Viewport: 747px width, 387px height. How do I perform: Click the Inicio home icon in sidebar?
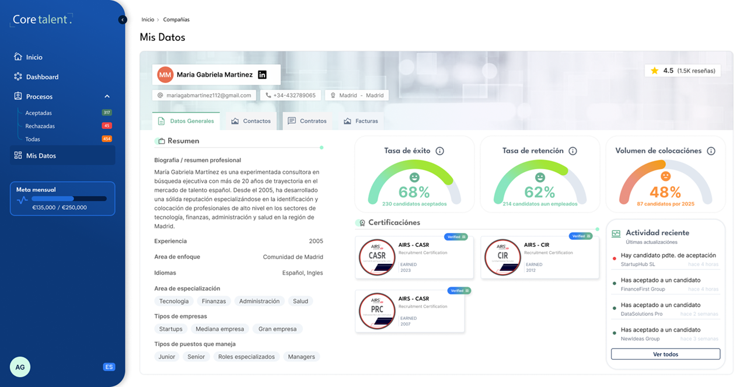tap(18, 57)
